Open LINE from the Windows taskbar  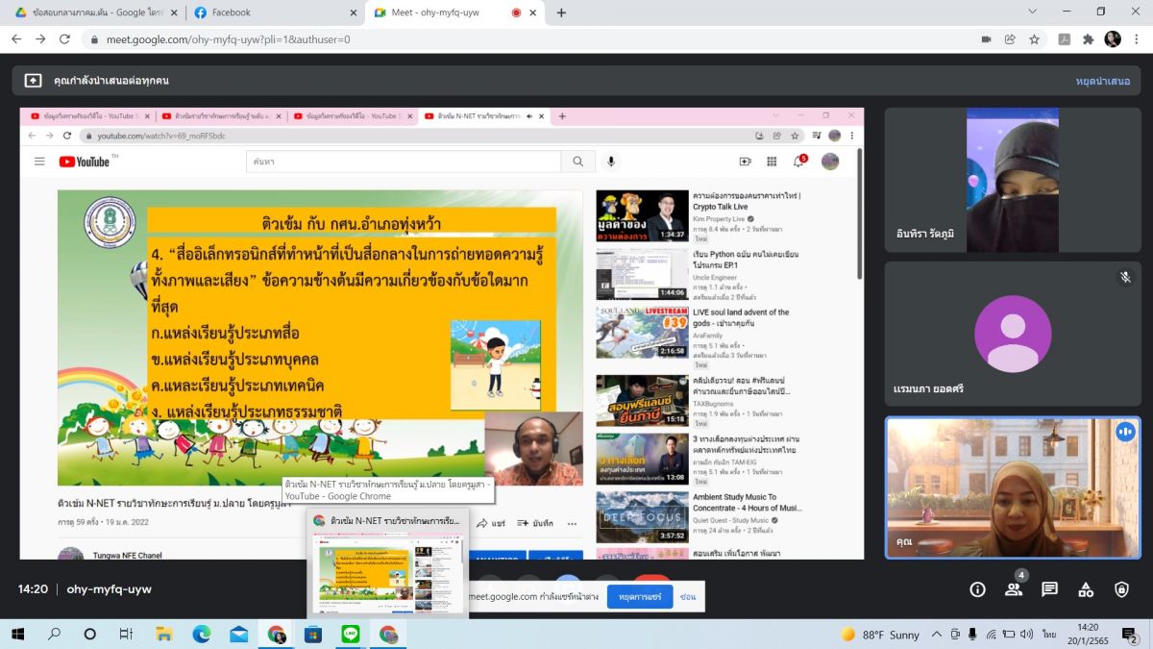pyautogui.click(x=350, y=635)
